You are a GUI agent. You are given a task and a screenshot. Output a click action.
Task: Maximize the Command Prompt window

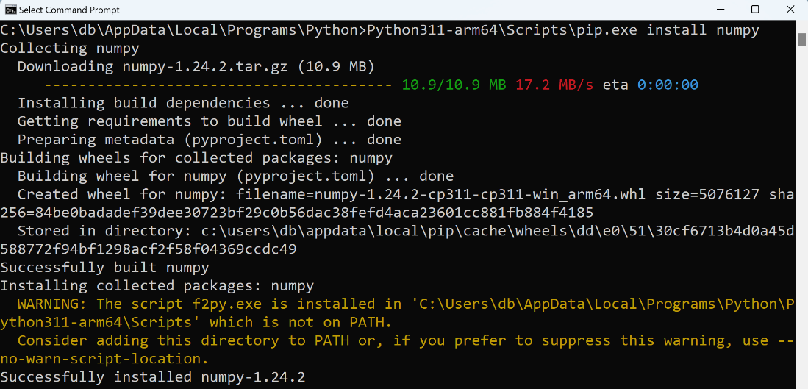754,10
